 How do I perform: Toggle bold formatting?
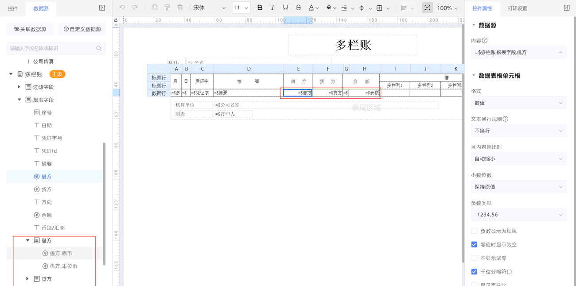point(260,8)
